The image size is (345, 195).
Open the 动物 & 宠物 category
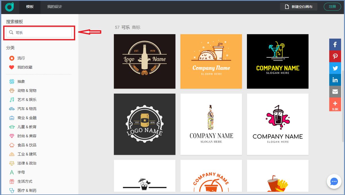26,90
